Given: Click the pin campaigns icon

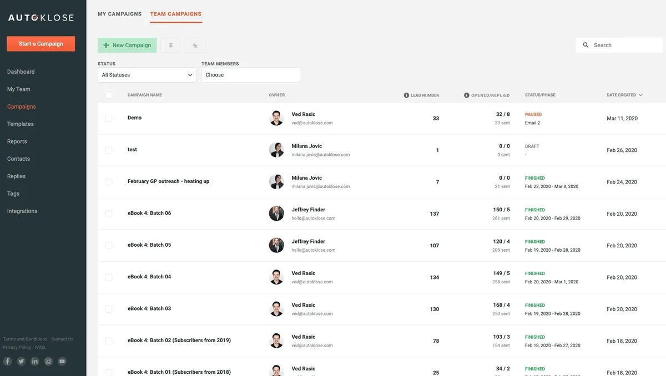Looking at the screenshot, I should 171,44.
